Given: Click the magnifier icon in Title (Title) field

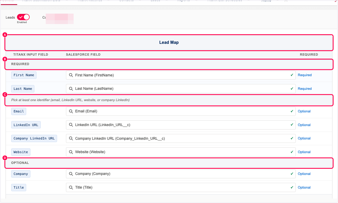Looking at the screenshot, I should tap(71, 188).
